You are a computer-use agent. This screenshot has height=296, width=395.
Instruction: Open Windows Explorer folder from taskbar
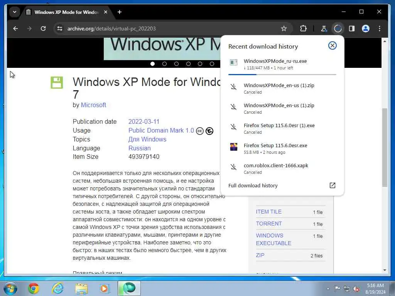(x=82, y=288)
